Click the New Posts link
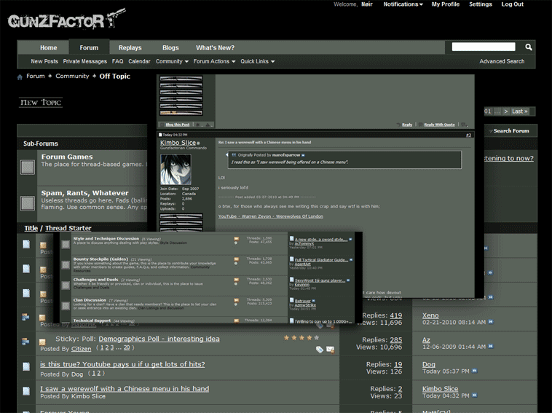This screenshot has height=413, width=552. pos(44,61)
